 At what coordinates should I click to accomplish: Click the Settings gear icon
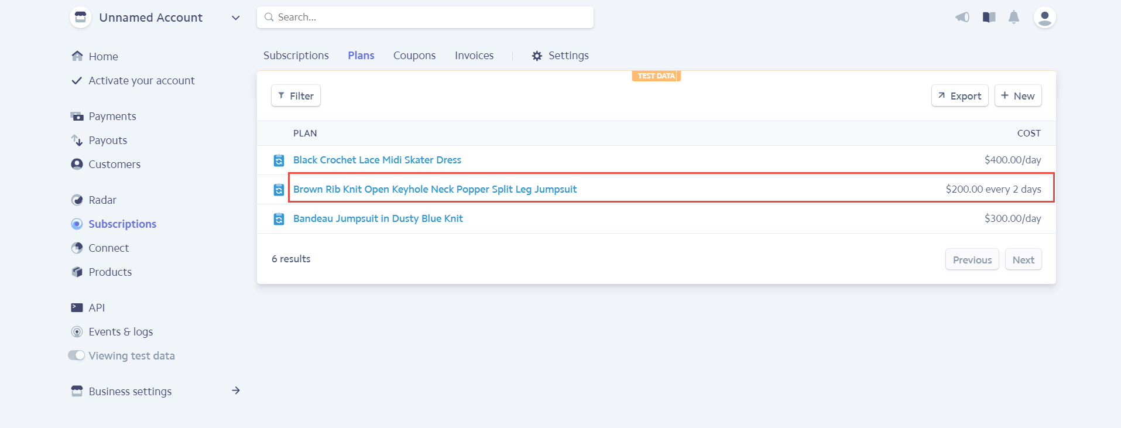pos(537,56)
